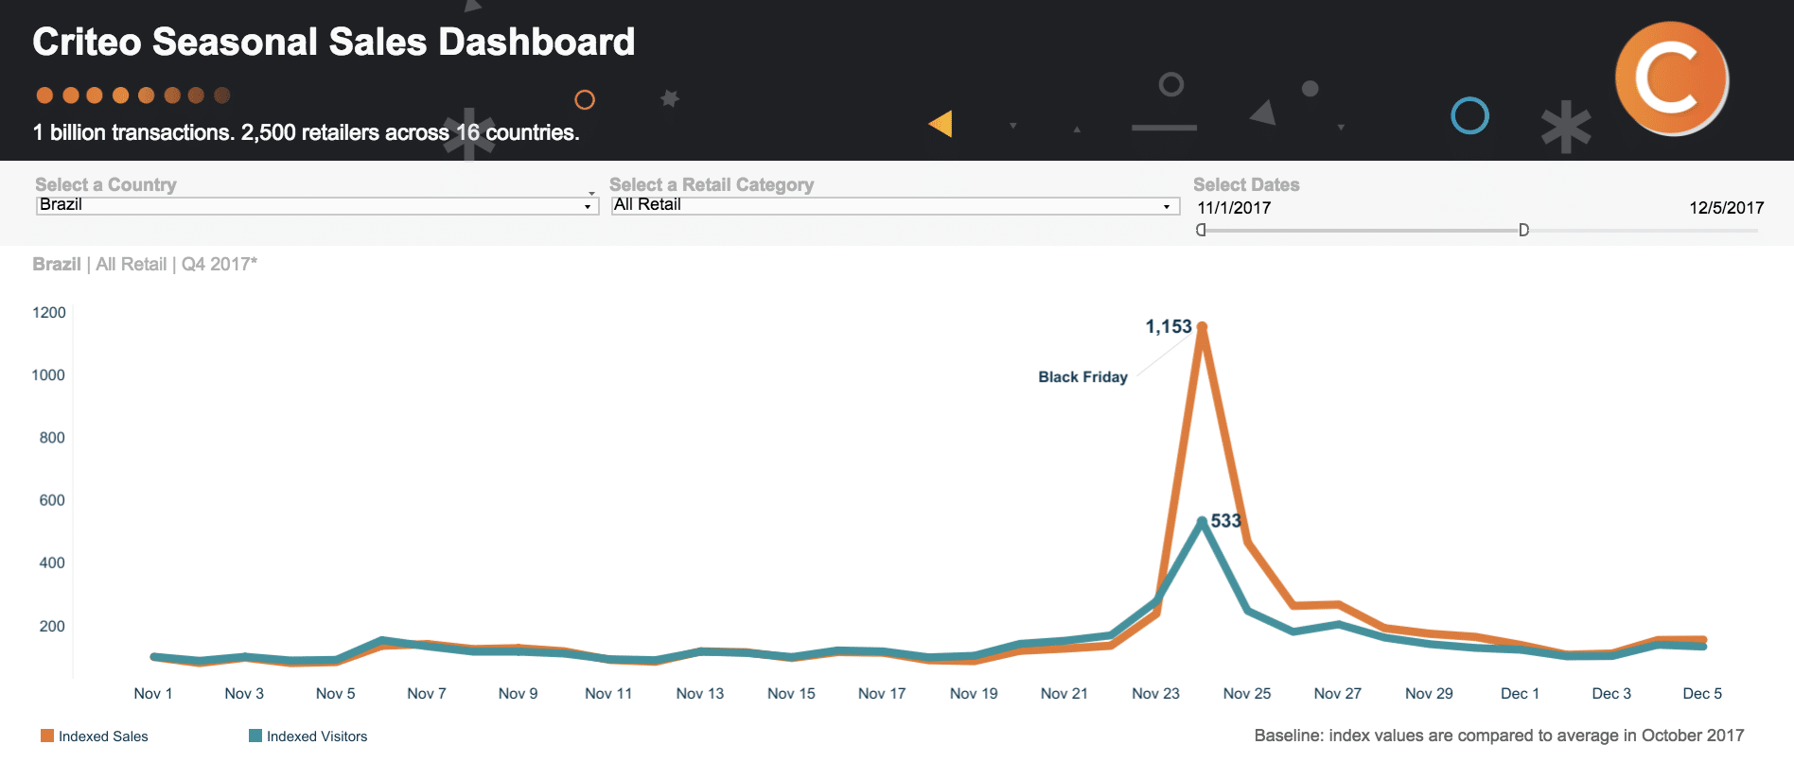Click the 600 y-axis value
Image resolution: width=1794 pixels, height=762 pixels.
tap(52, 500)
